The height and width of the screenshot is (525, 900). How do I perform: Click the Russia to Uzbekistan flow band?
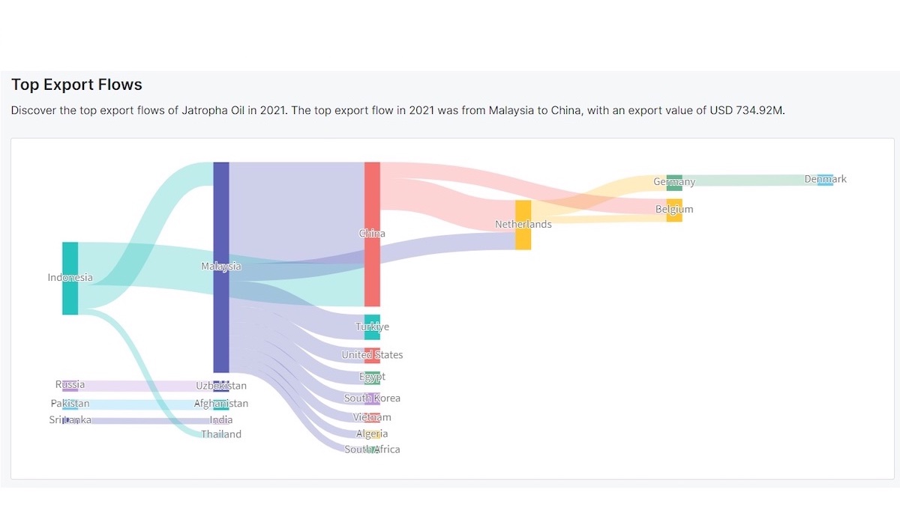click(142, 386)
